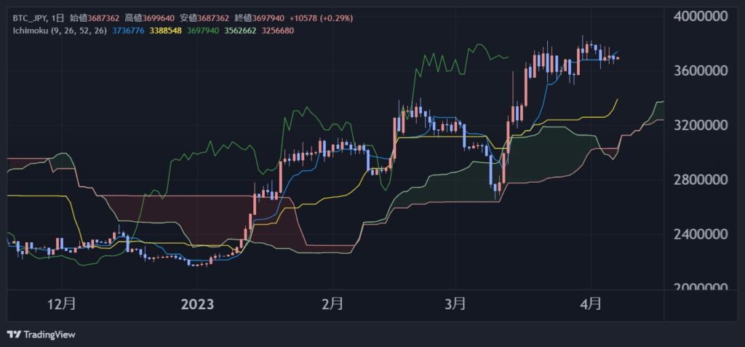Image resolution: width=745 pixels, height=347 pixels.
Task: Click the 高値 3699640 high value
Action: click(x=150, y=18)
